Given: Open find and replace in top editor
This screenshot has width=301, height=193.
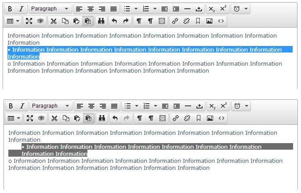Looking at the screenshot, I should tap(101, 21).
